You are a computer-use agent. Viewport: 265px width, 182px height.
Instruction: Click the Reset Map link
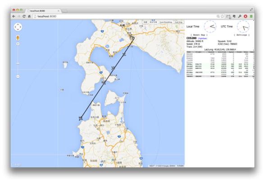click(x=199, y=35)
